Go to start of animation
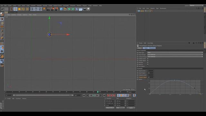The image size is (206, 116). (84, 95)
